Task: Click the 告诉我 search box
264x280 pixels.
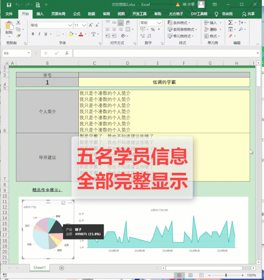Action: [x=224, y=14]
